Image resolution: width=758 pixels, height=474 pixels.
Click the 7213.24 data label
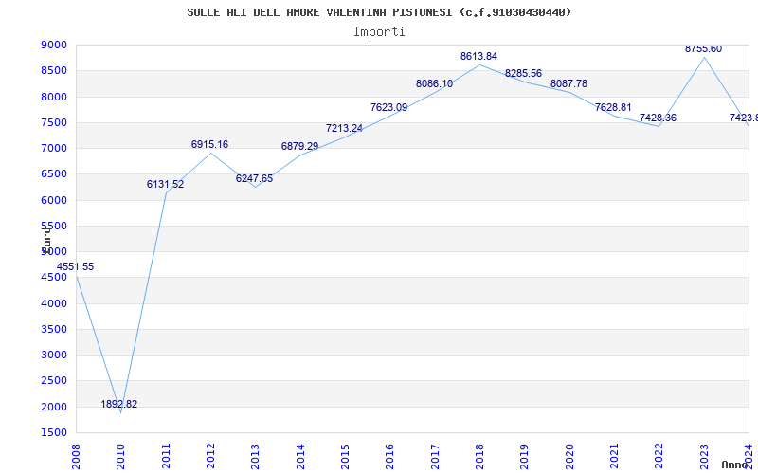[x=344, y=128]
